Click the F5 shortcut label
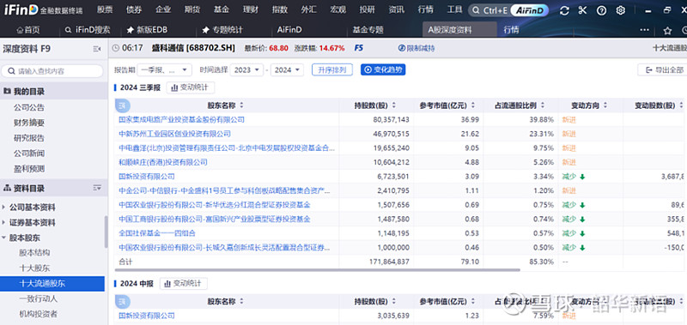 tap(359, 48)
